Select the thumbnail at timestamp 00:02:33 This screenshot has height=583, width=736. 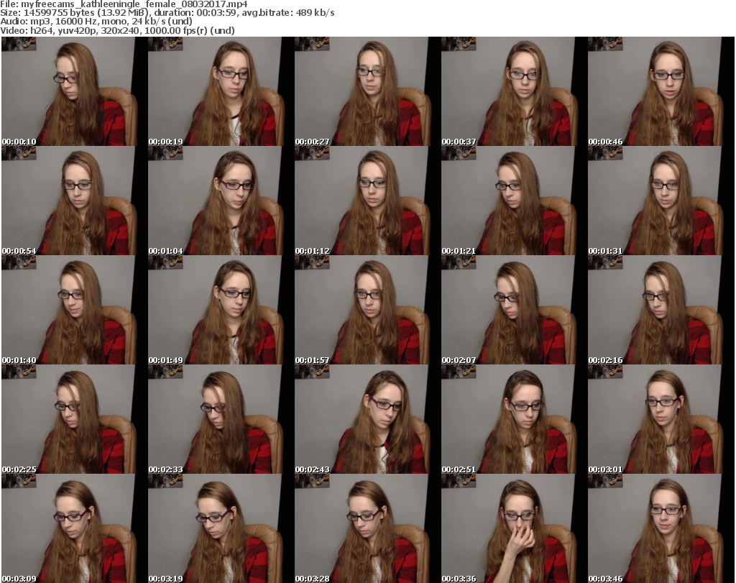pos(221,420)
